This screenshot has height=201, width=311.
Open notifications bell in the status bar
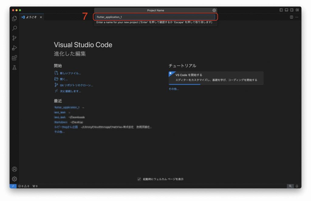point(297,186)
